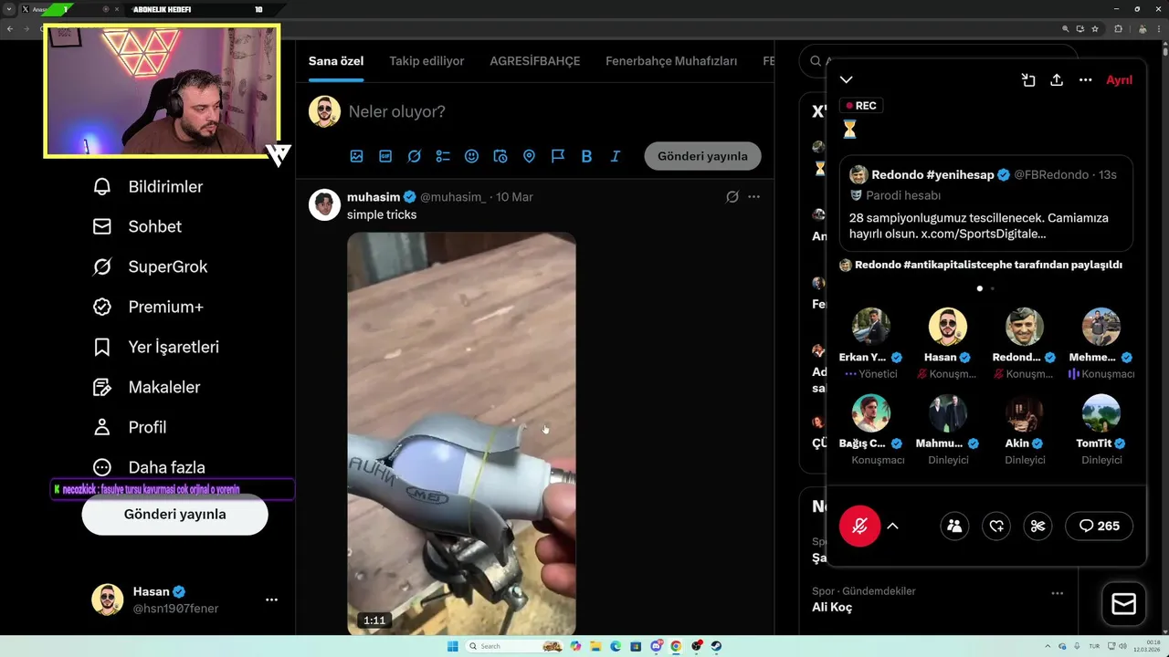Open account menu dots beside Hasan

click(x=271, y=600)
